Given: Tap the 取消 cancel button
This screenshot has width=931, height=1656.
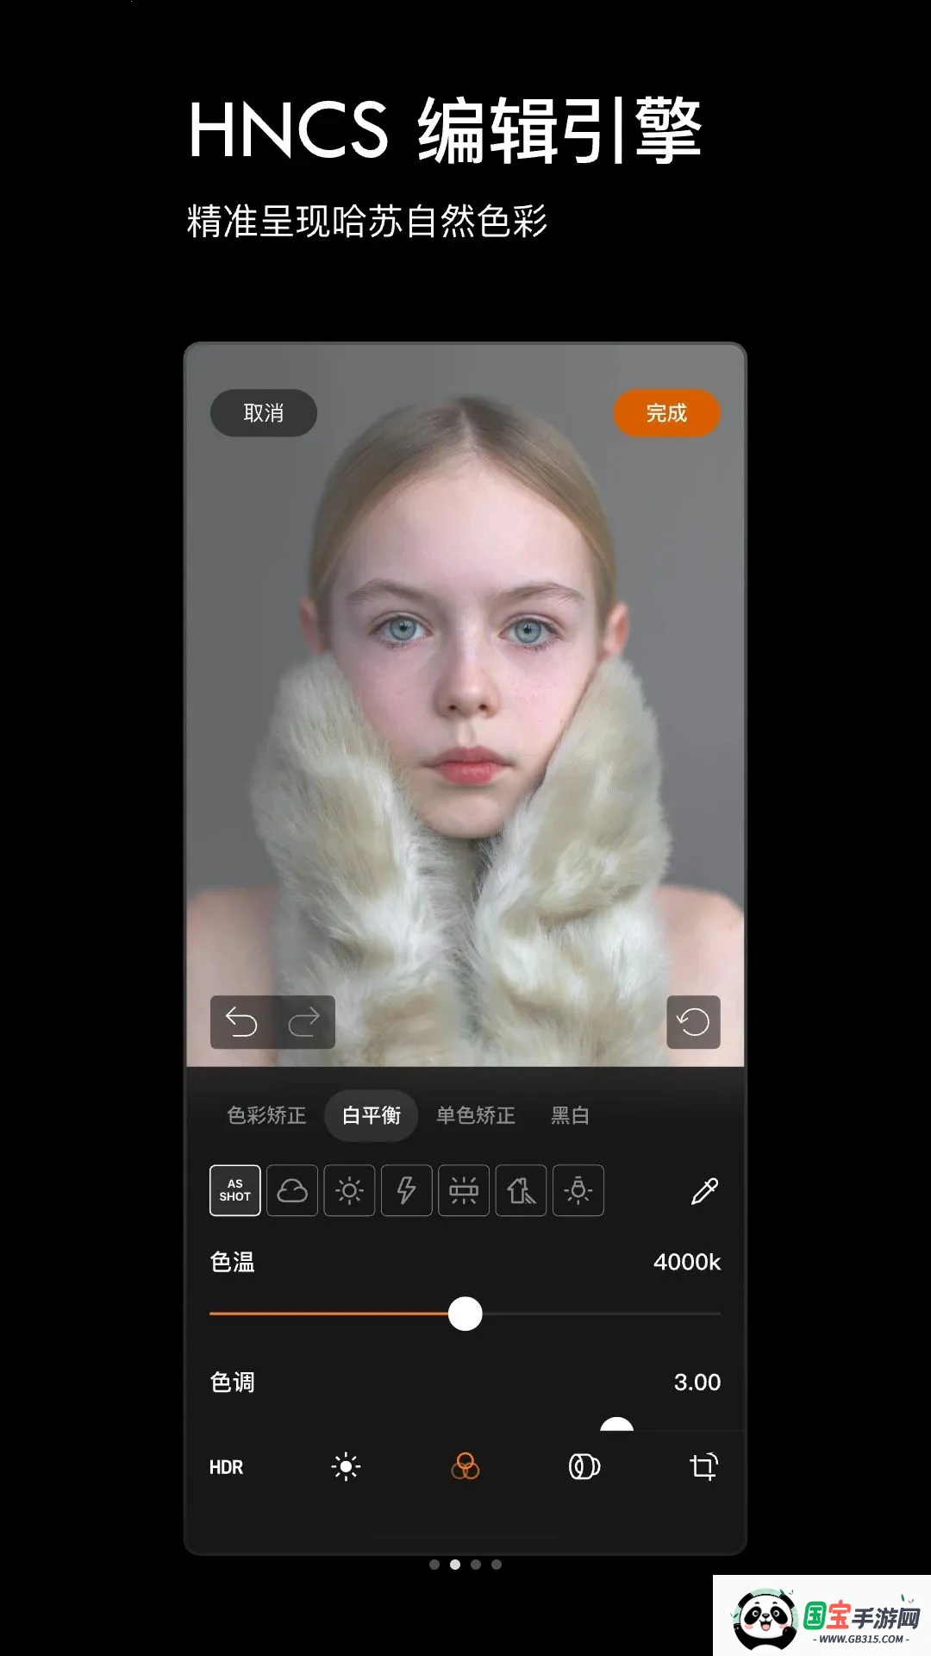Looking at the screenshot, I should point(264,413).
